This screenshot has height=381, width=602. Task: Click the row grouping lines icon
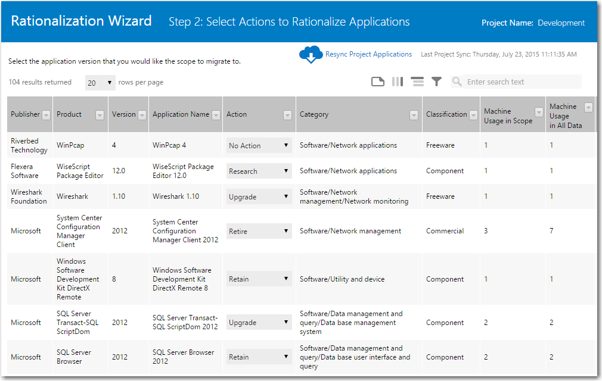[x=417, y=82]
